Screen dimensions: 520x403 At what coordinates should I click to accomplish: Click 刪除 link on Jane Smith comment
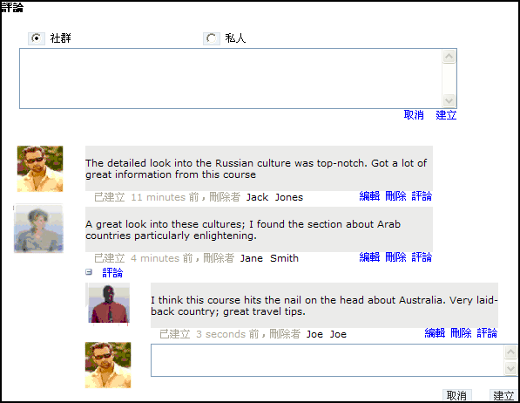(395, 257)
